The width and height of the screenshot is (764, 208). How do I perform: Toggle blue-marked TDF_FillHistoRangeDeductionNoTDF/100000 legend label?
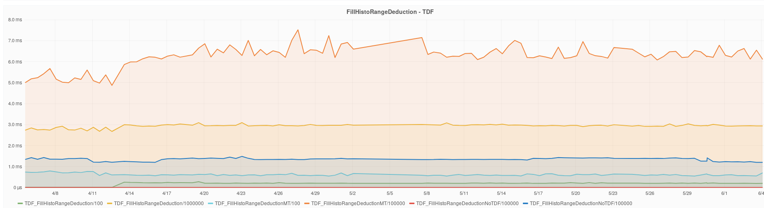(581, 203)
